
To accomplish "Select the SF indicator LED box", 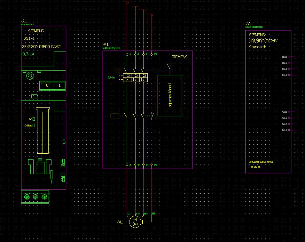I will coord(34,119).
